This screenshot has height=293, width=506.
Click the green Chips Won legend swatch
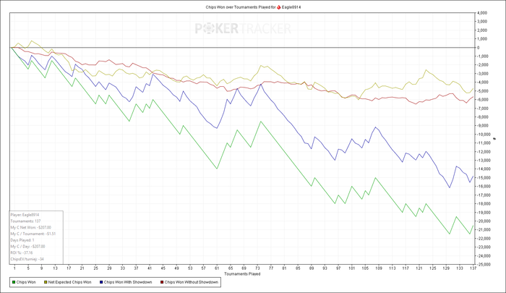(14, 282)
